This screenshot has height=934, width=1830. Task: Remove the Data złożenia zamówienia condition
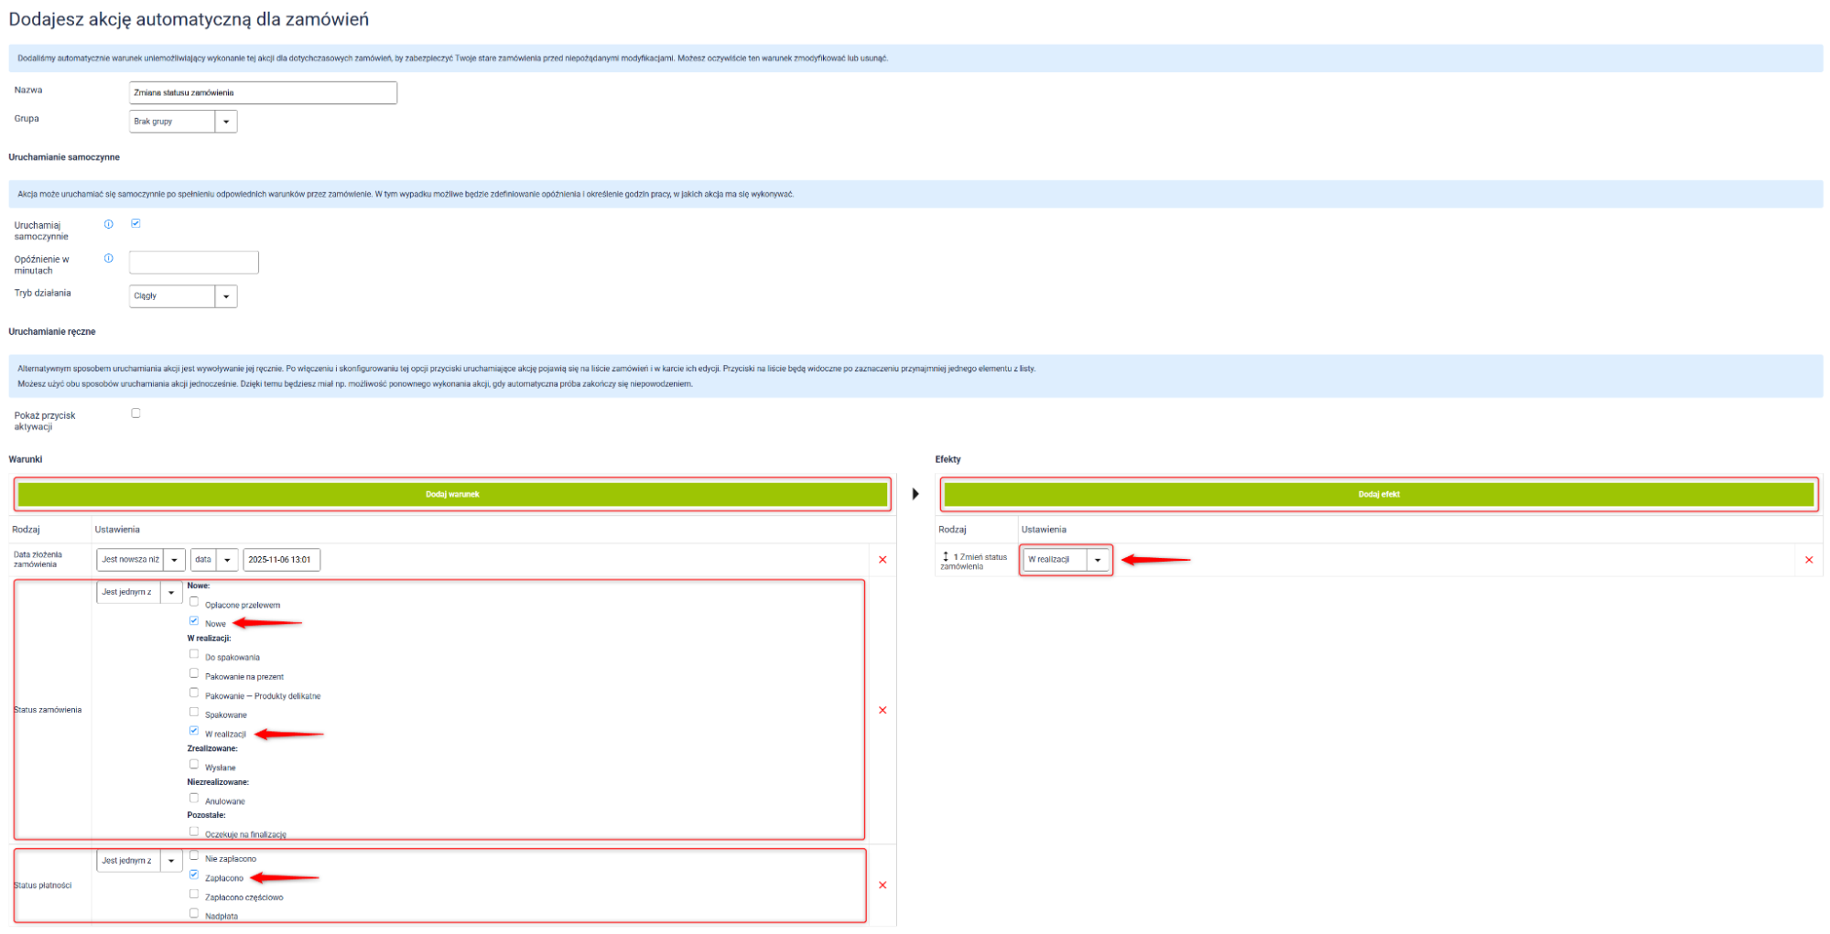(883, 560)
